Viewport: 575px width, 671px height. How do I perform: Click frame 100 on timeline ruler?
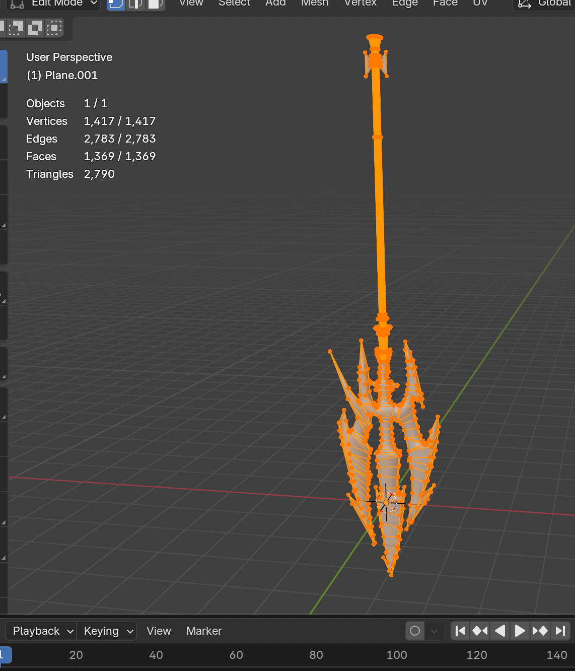tap(397, 655)
